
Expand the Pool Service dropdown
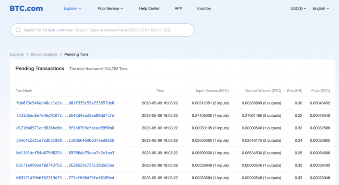click(x=110, y=9)
